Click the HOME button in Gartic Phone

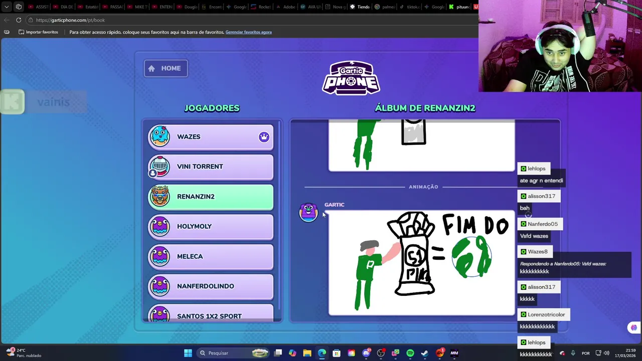click(166, 68)
